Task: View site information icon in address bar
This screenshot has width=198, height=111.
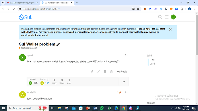Action: click(20, 9)
